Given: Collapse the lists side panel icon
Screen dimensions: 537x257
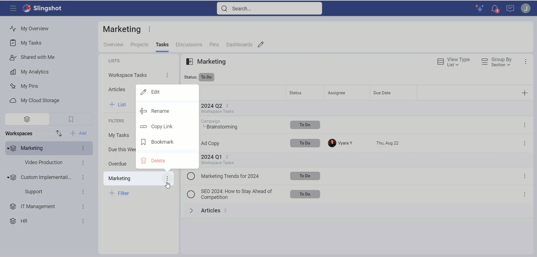Looking at the screenshot, I should (x=190, y=62).
